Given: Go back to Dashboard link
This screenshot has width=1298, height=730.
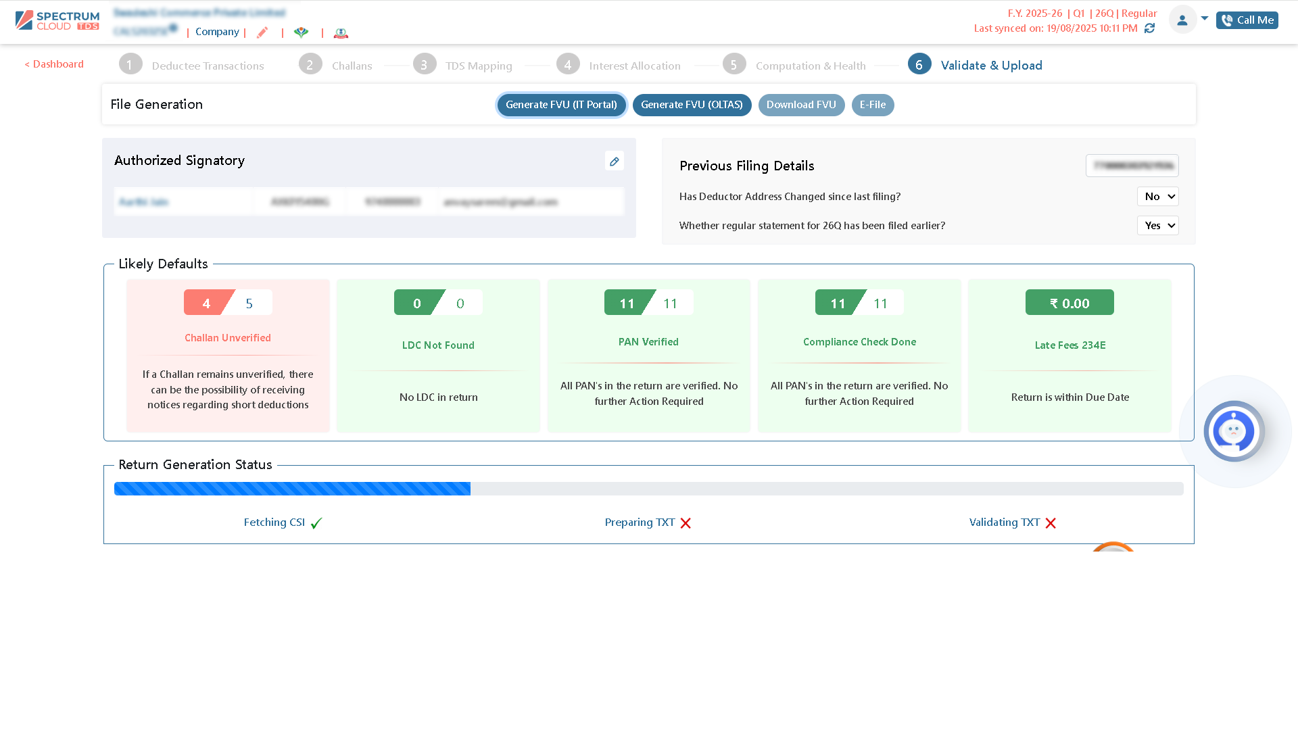Looking at the screenshot, I should pyautogui.click(x=54, y=64).
